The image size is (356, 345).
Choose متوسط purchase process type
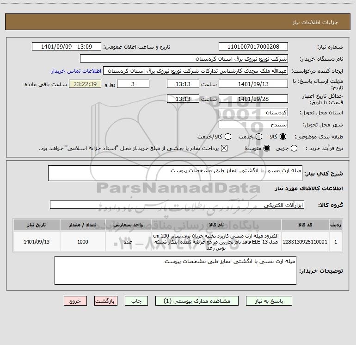(x=267, y=148)
